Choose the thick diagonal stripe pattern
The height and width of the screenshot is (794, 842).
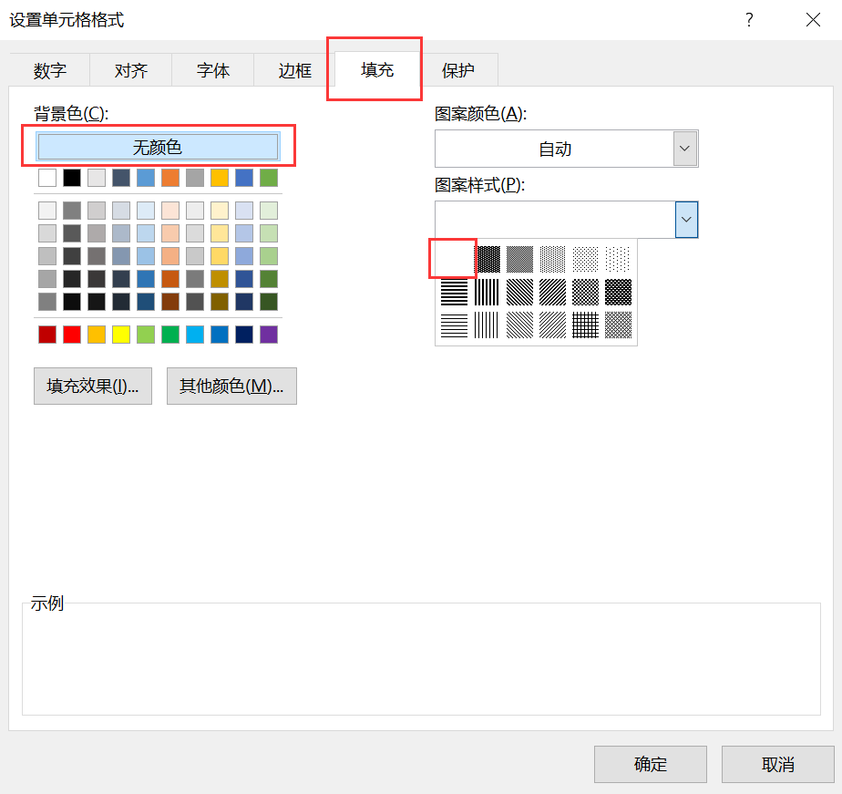click(x=552, y=293)
